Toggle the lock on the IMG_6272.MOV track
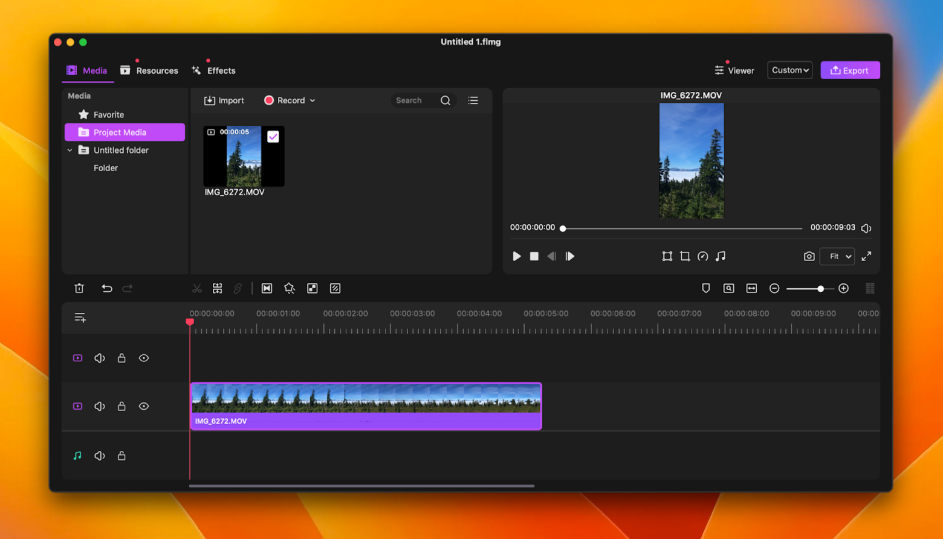Image resolution: width=943 pixels, height=539 pixels. [122, 407]
